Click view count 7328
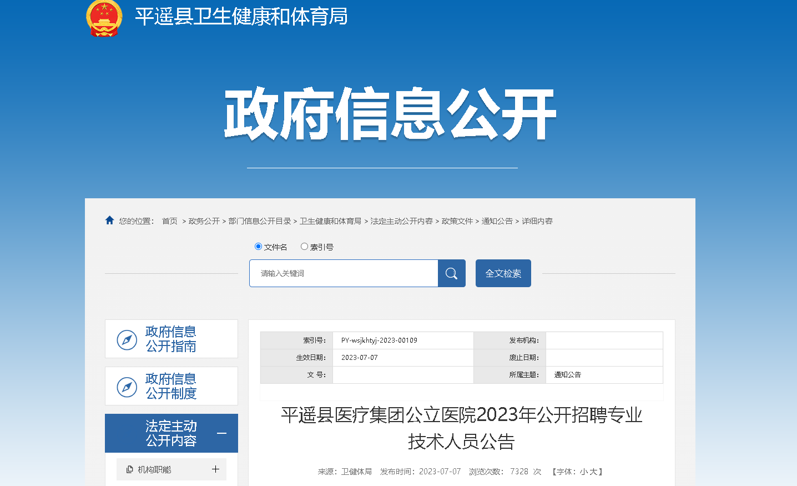Viewport: 797px width, 486px height. [519, 472]
